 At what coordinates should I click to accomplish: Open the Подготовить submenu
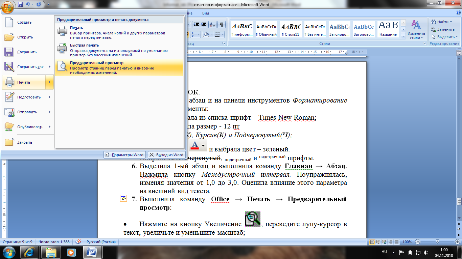click(x=28, y=97)
